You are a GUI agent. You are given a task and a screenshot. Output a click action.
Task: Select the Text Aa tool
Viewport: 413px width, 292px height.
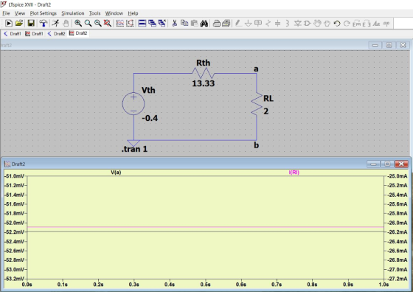[376, 24]
